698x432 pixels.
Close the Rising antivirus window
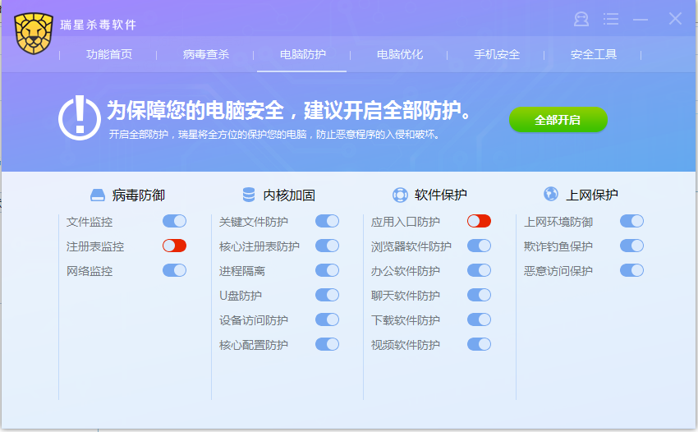[x=675, y=19]
